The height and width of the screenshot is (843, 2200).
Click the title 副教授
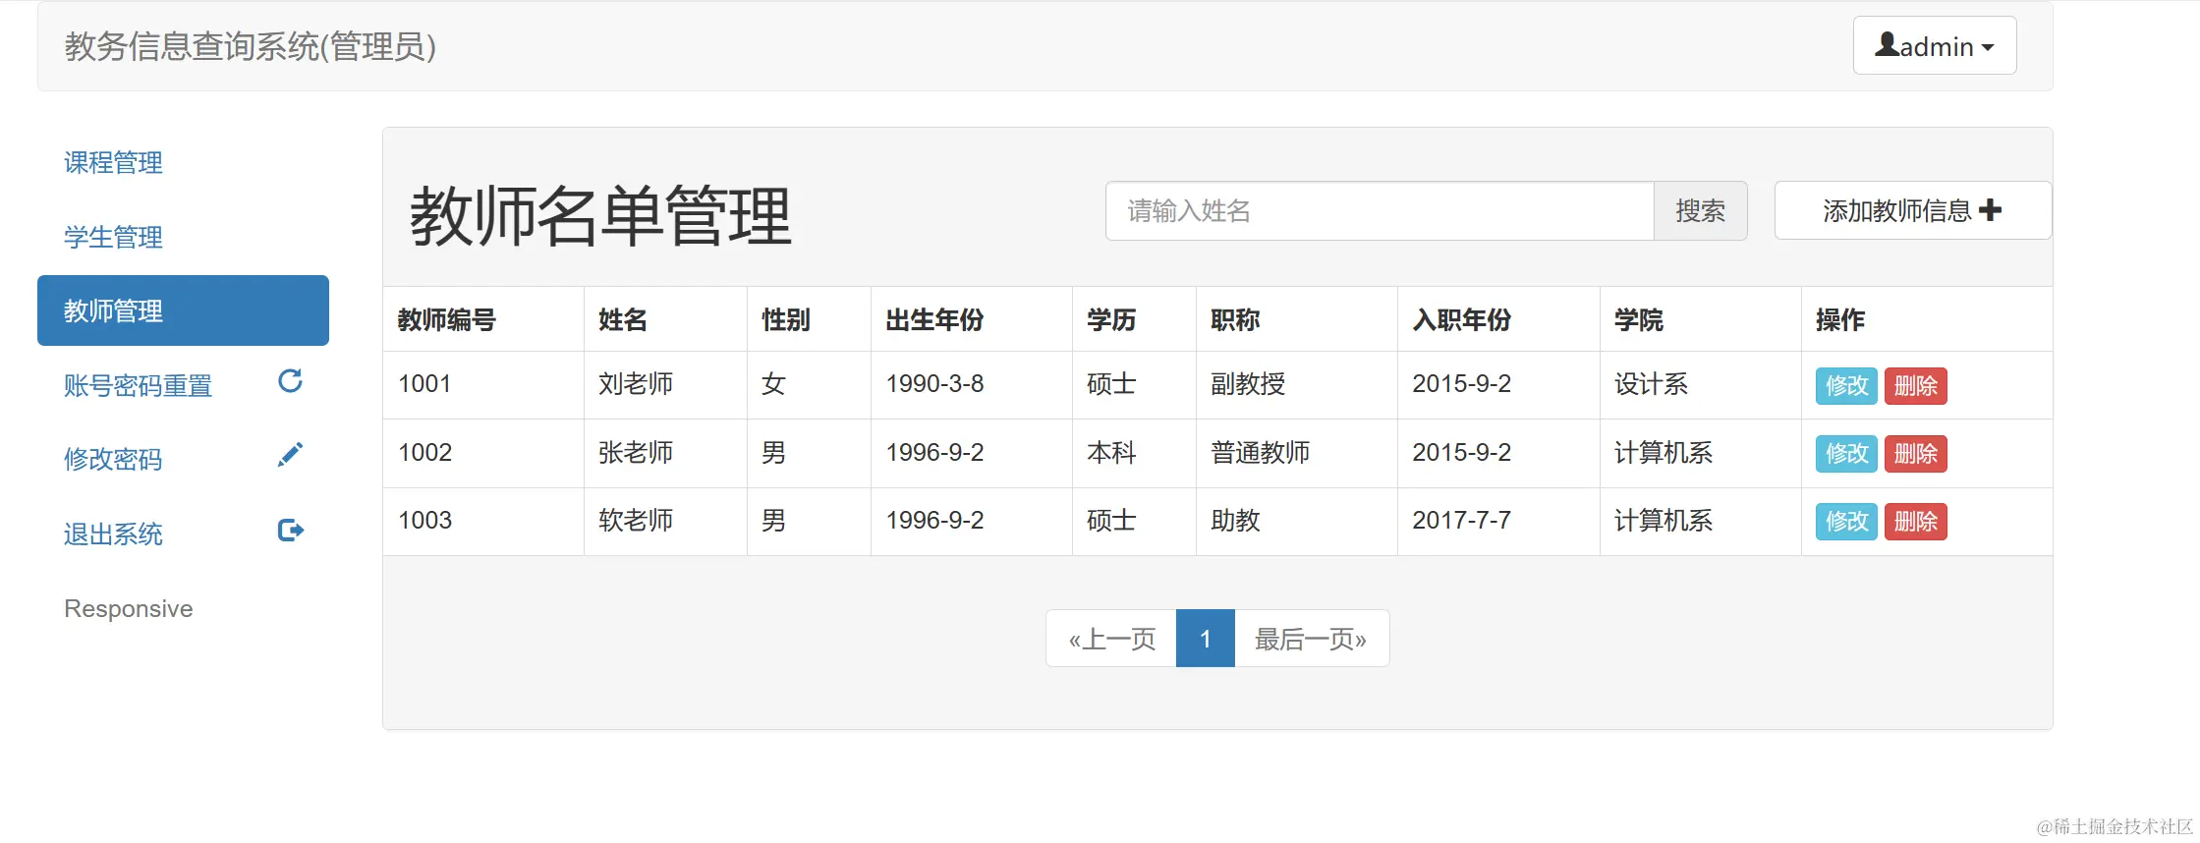click(x=1248, y=384)
